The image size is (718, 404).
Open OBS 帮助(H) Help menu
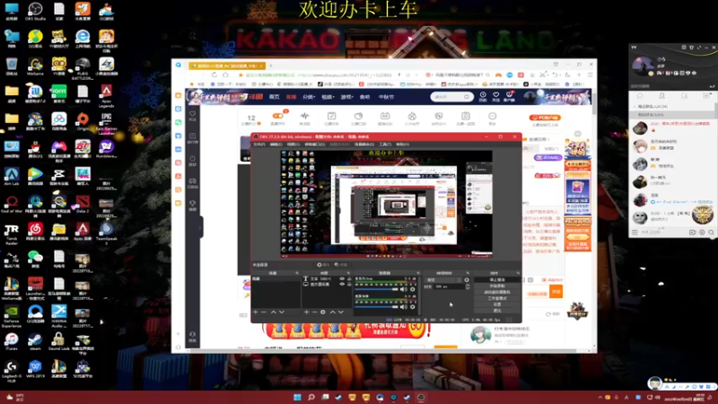click(x=402, y=145)
